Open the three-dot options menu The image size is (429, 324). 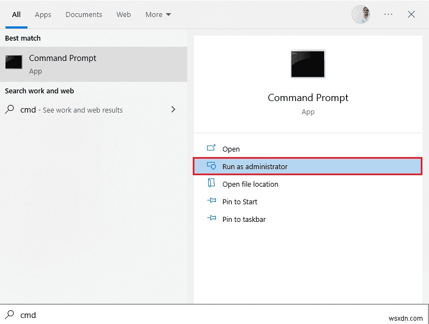(x=388, y=15)
